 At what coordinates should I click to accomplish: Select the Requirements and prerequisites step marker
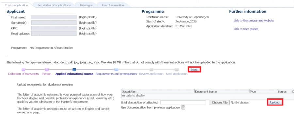point(116,70)
